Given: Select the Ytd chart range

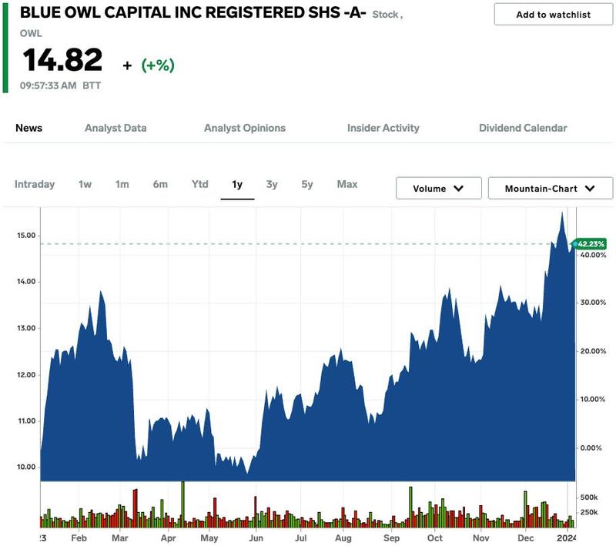Looking at the screenshot, I should (x=200, y=184).
